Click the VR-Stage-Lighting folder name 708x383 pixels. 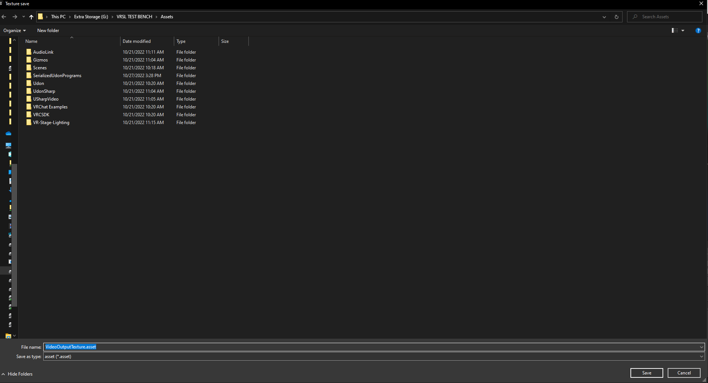point(51,123)
